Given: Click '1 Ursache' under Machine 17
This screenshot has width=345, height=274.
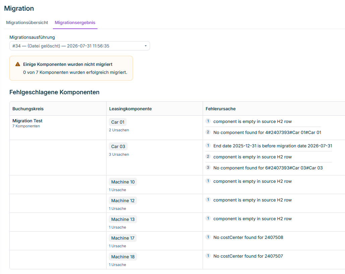Looking at the screenshot, I should tap(118, 246).
